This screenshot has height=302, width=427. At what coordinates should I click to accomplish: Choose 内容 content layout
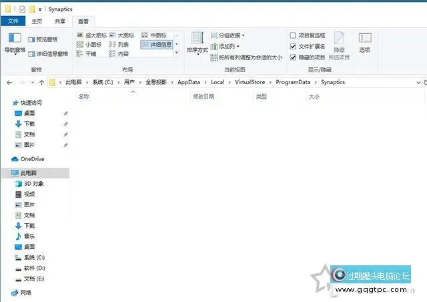click(x=119, y=53)
